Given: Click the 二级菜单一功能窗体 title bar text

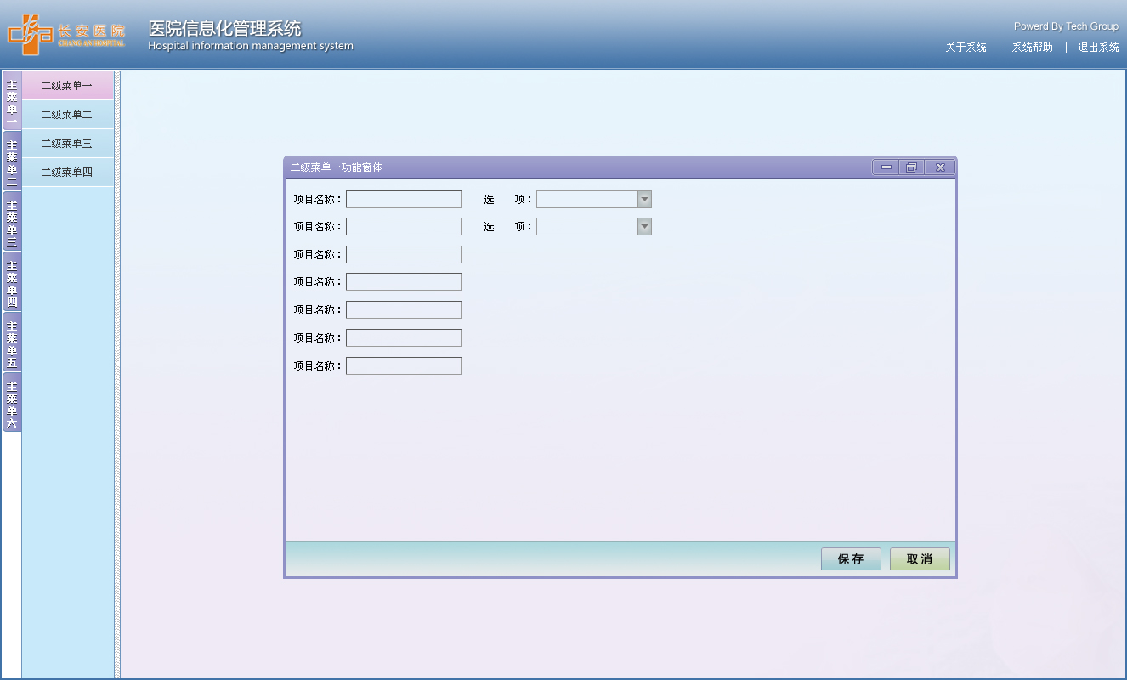Looking at the screenshot, I should pos(336,167).
